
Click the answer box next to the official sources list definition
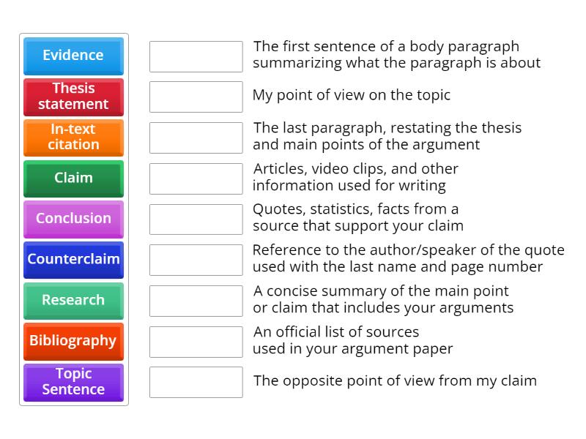[x=195, y=341]
